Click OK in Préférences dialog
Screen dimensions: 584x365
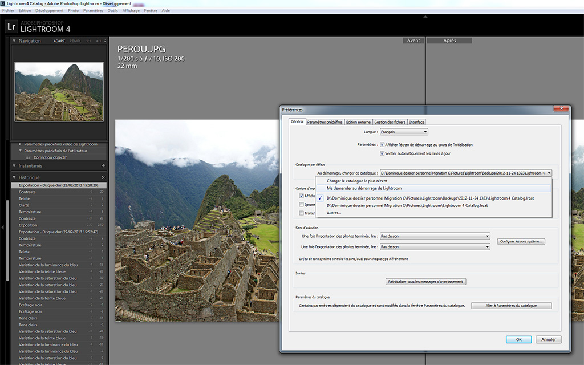coord(518,340)
